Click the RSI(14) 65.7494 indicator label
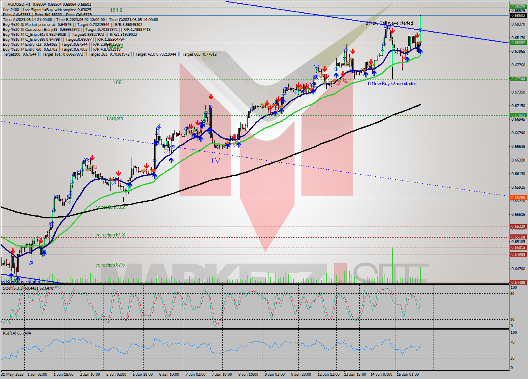The height and width of the screenshot is (379, 528). tap(17, 333)
